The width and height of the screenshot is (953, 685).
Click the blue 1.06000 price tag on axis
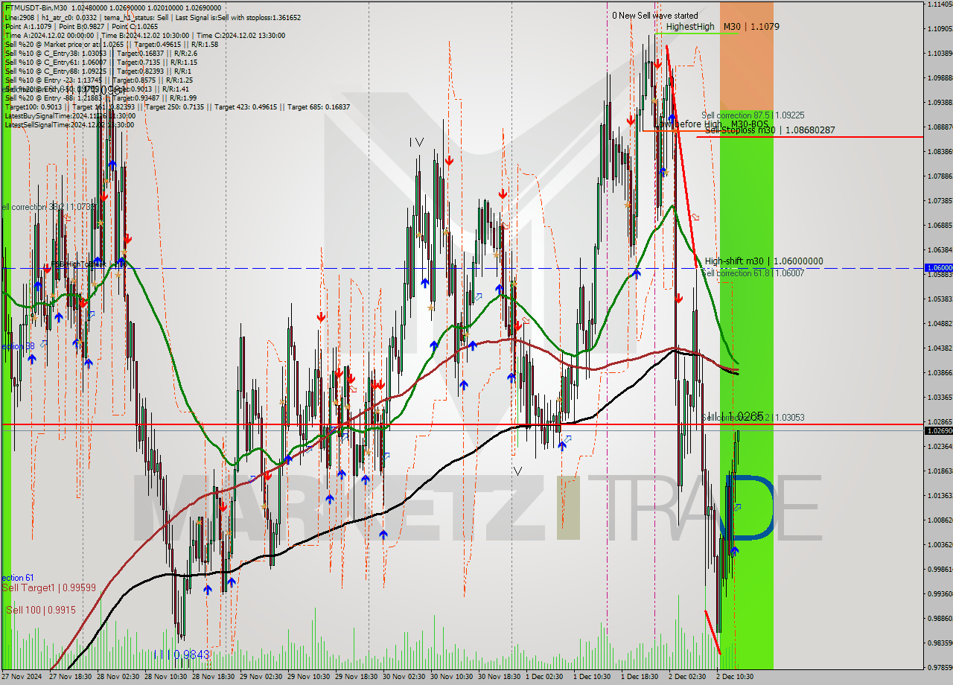pyautogui.click(x=938, y=267)
